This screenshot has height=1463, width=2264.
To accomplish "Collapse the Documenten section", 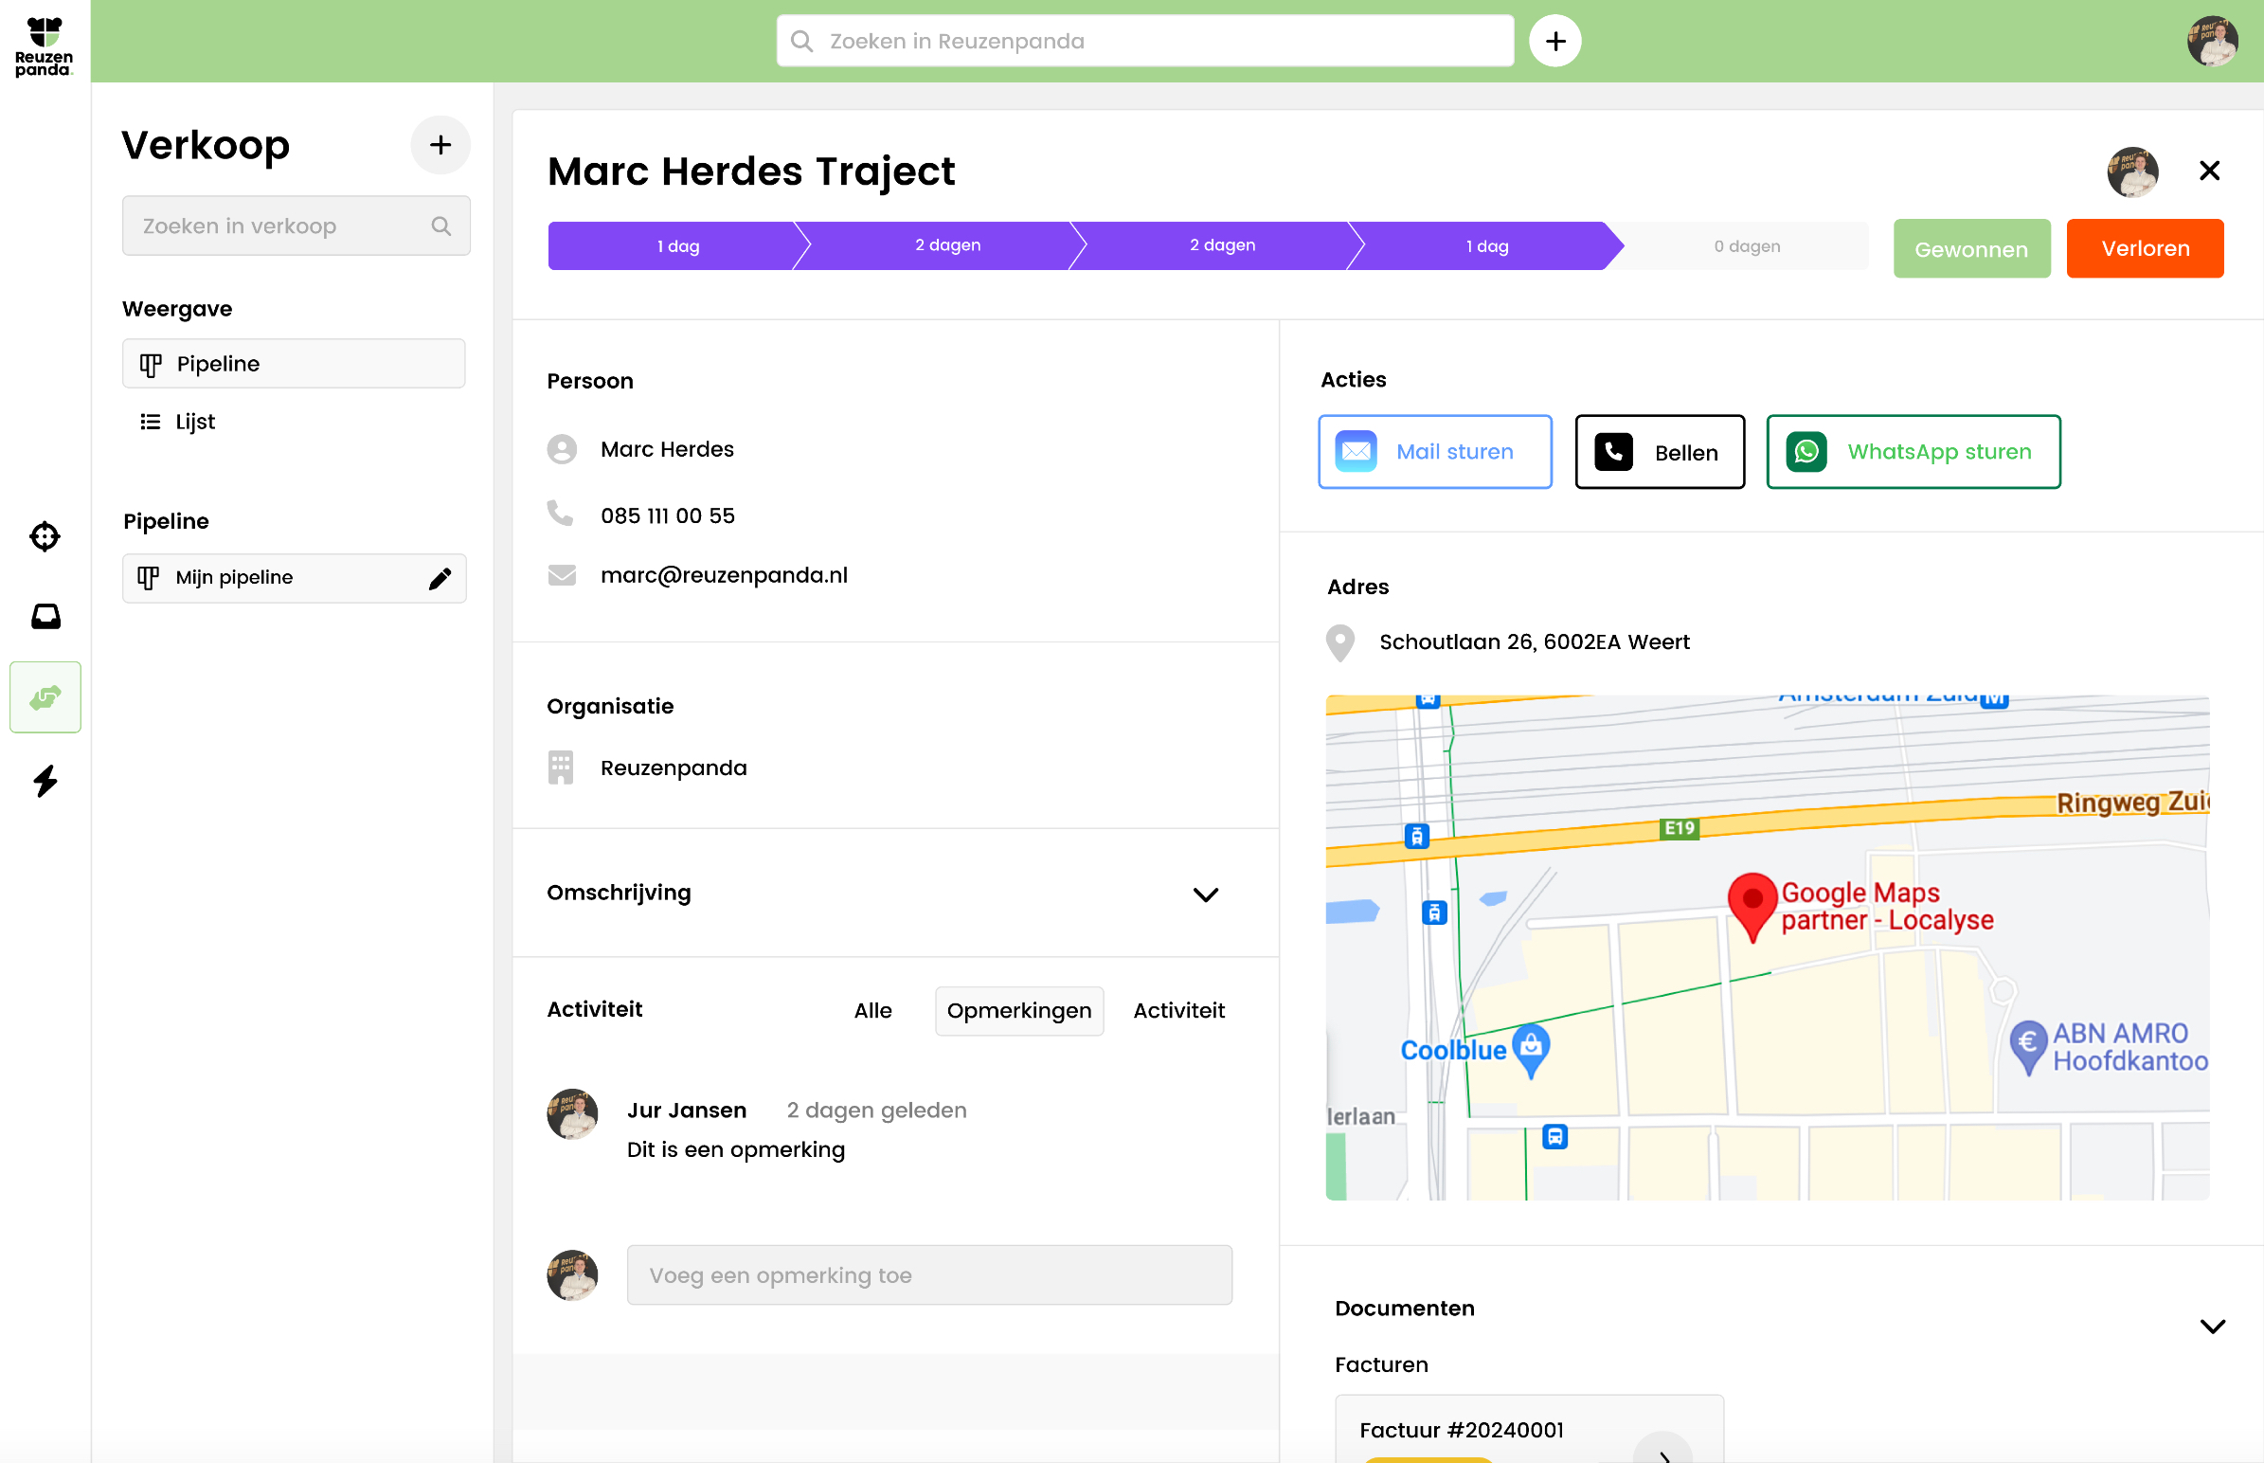I will click(x=2214, y=1327).
